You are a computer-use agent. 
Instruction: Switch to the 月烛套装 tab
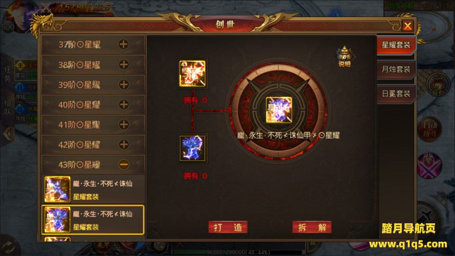point(396,69)
